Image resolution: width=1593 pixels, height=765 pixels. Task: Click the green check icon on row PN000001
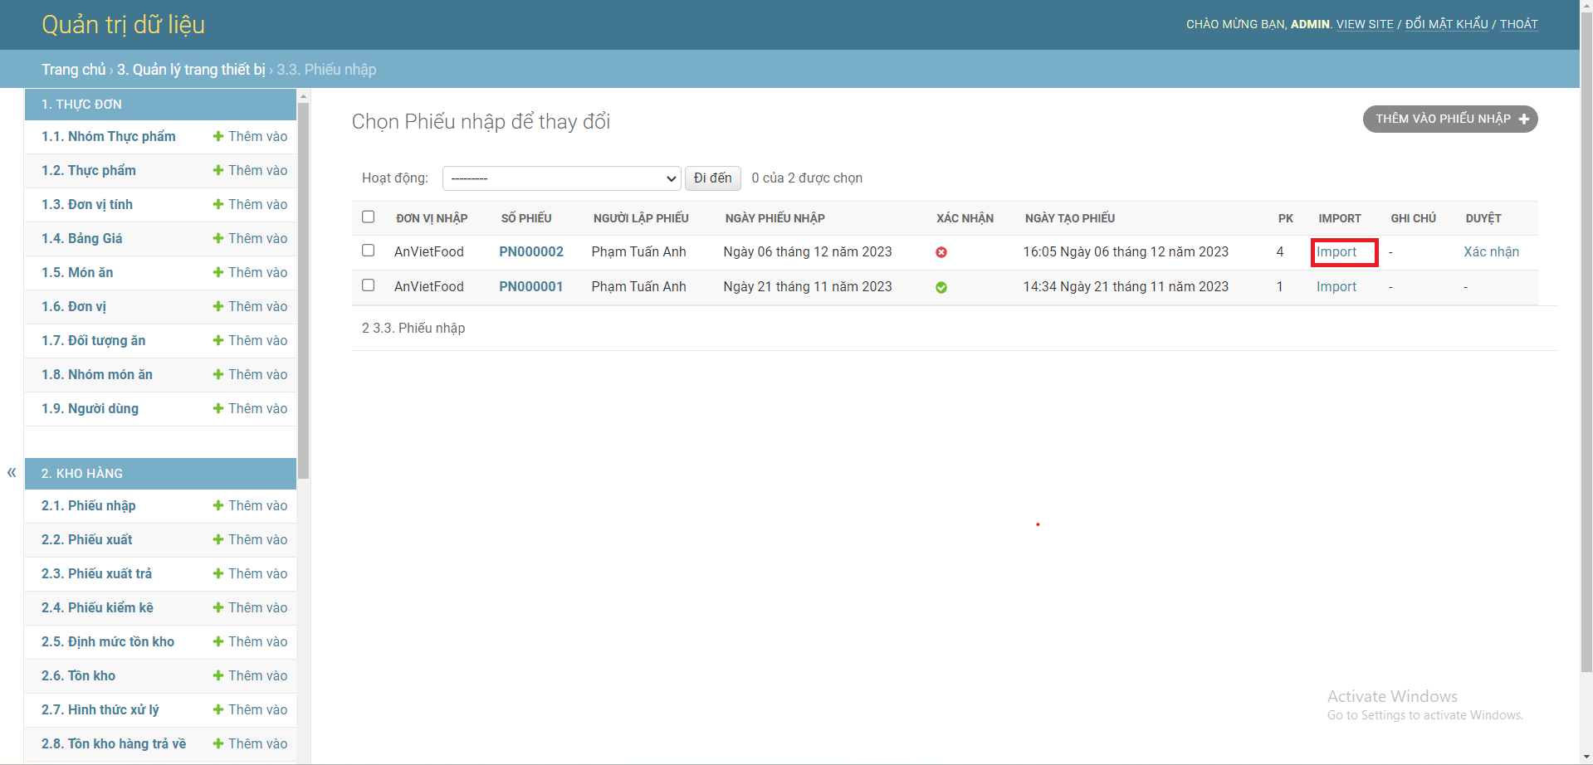point(941,287)
